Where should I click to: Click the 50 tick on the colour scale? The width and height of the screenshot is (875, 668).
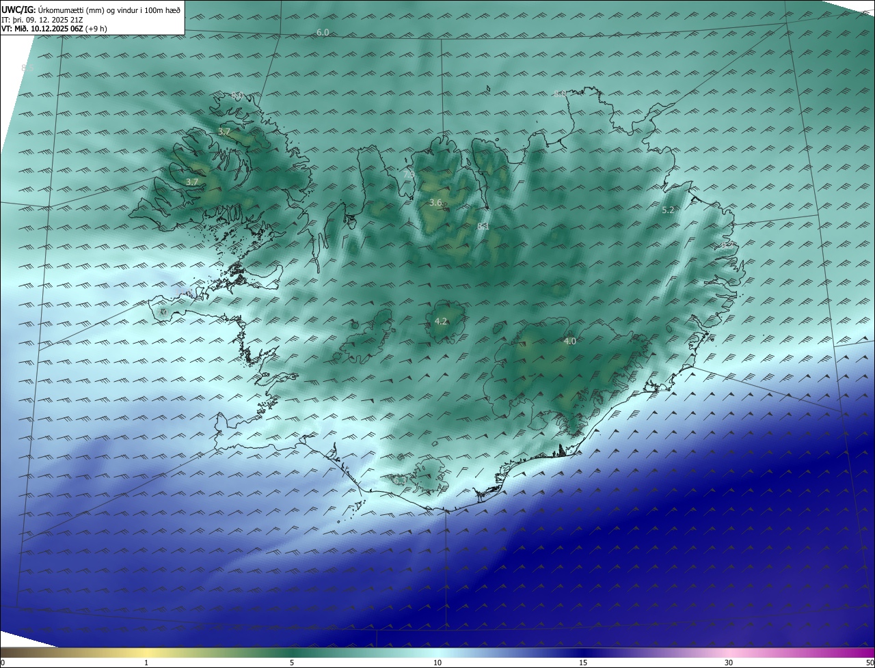tap(870, 663)
